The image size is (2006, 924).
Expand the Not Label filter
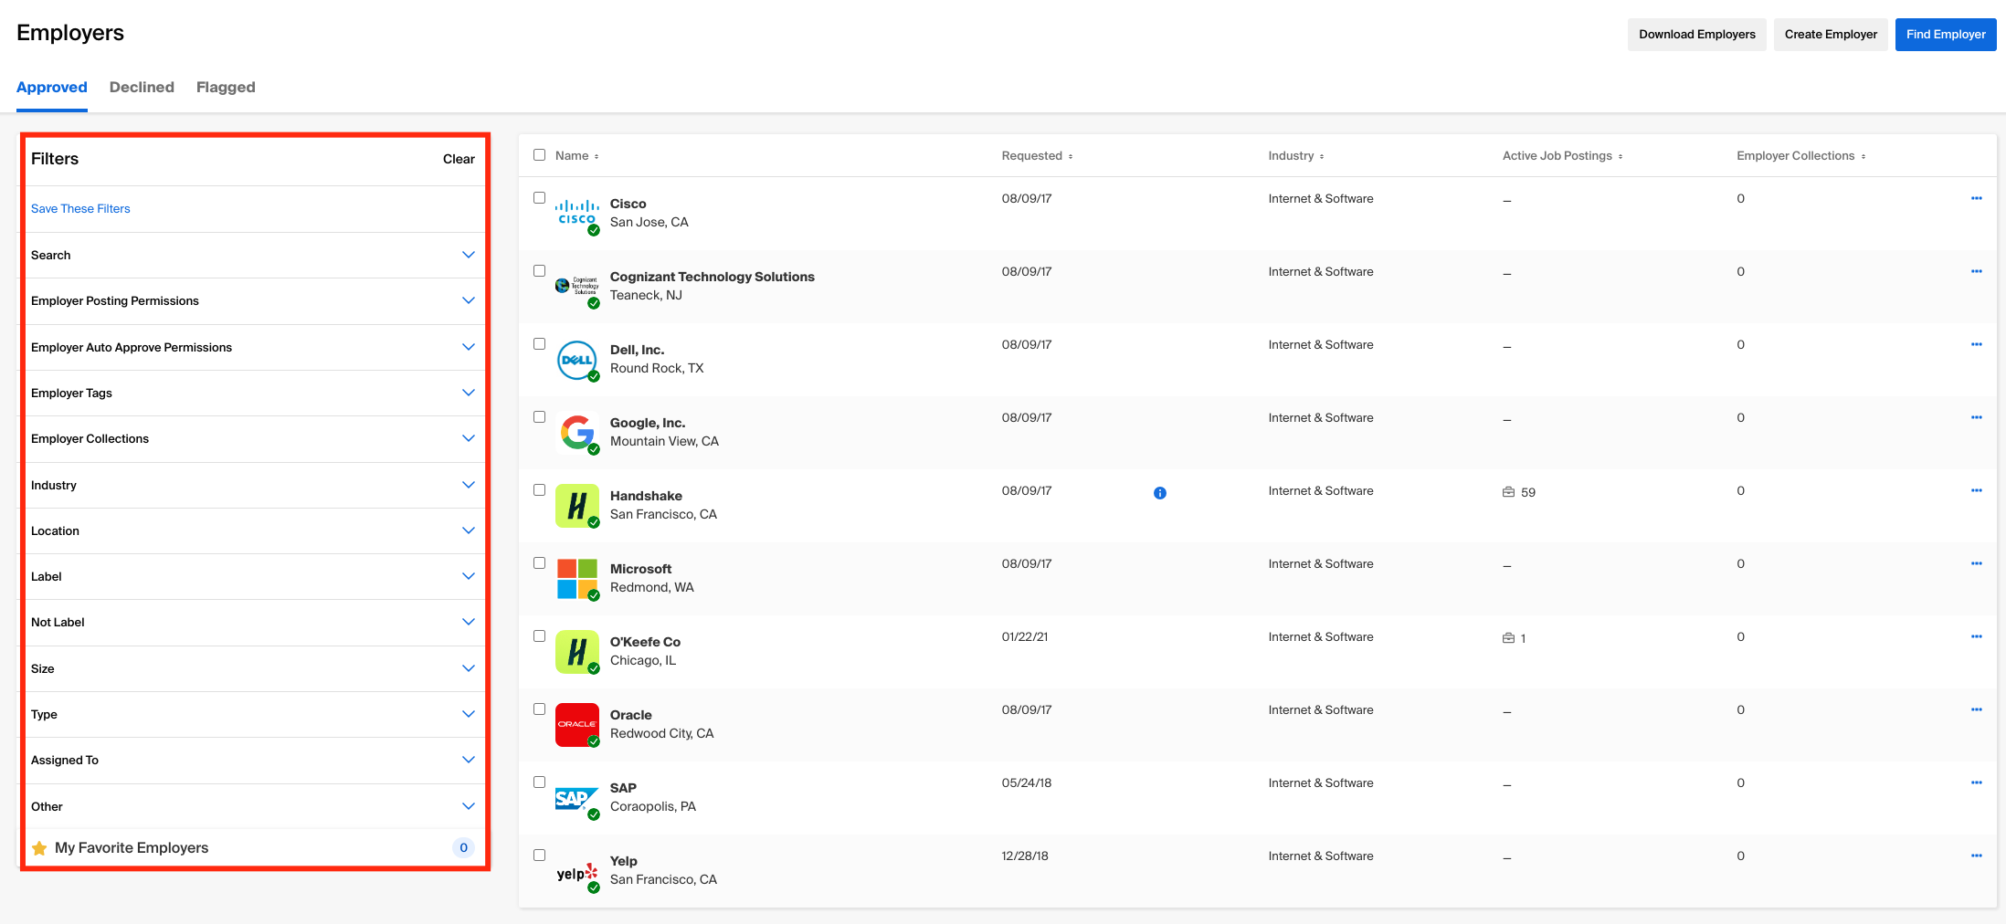tap(254, 622)
